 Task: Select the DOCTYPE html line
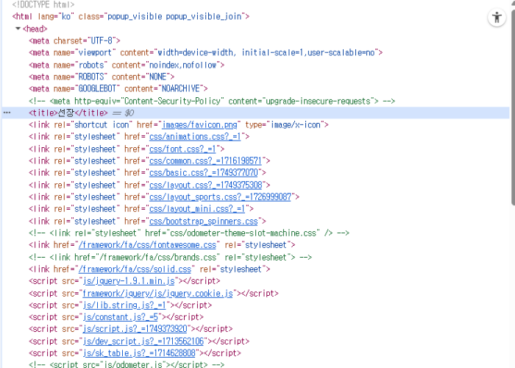tap(43, 4)
